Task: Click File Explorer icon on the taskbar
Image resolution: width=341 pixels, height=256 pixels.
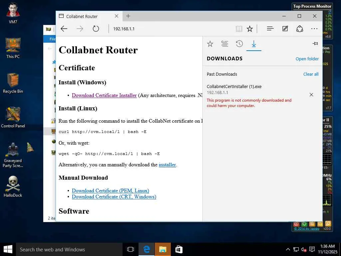Action: tap(163, 249)
